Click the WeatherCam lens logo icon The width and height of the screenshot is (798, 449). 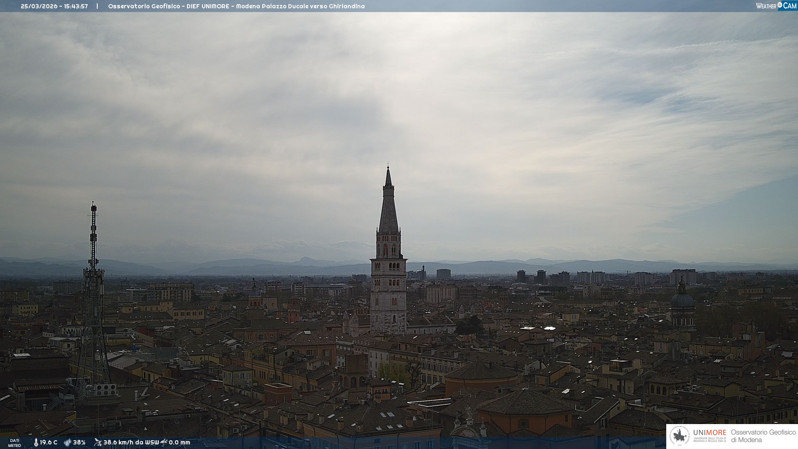click(780, 5)
